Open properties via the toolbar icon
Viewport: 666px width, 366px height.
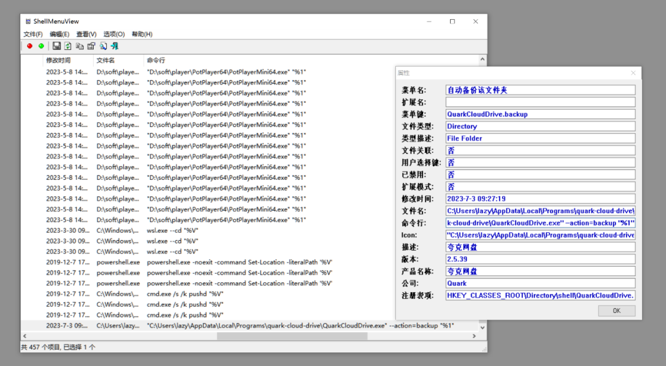[91, 46]
